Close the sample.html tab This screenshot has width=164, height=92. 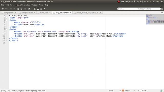coord(16,13)
